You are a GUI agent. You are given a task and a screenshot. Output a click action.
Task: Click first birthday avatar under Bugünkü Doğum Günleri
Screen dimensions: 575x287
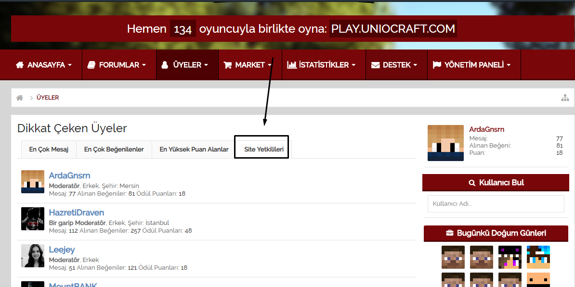[x=453, y=257]
